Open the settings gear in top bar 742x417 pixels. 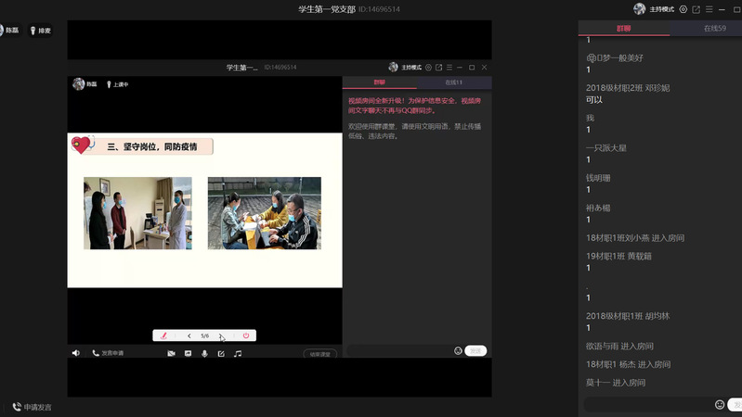tap(683, 9)
